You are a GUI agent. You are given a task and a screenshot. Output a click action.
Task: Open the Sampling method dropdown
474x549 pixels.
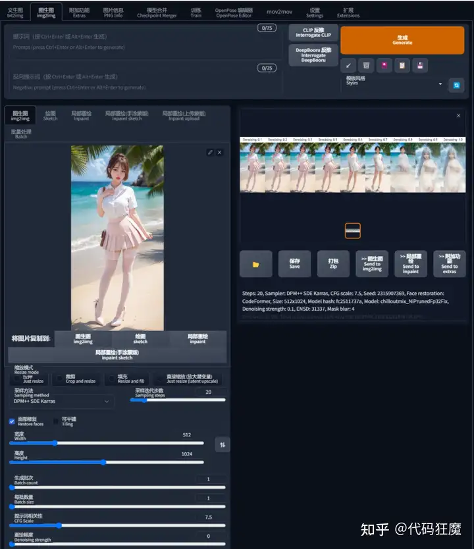[61, 402]
